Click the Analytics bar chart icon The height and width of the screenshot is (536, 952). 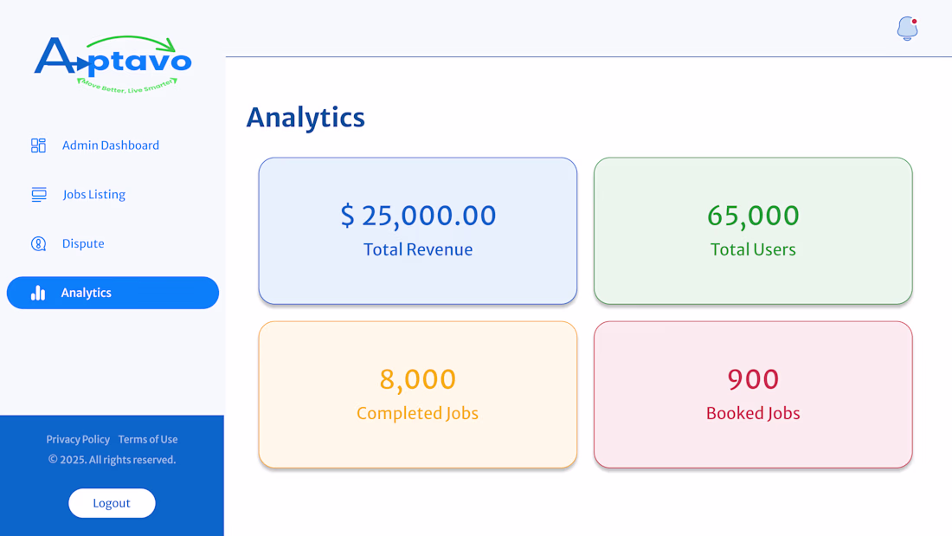click(x=38, y=293)
